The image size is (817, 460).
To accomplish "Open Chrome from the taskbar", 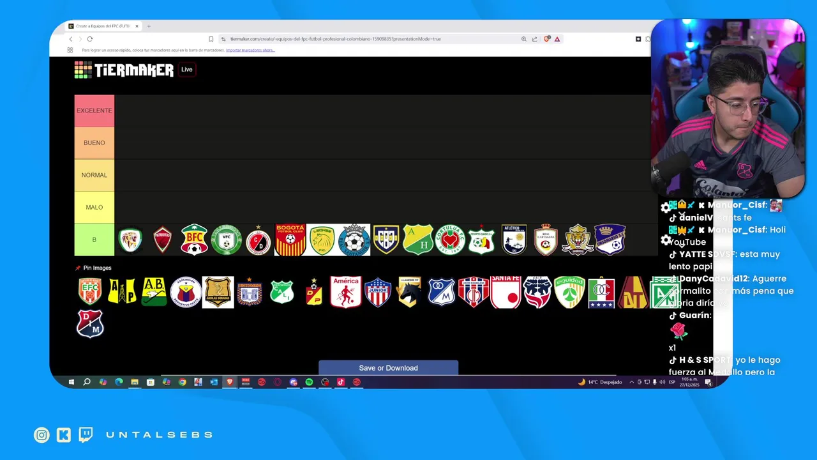I will point(182,382).
